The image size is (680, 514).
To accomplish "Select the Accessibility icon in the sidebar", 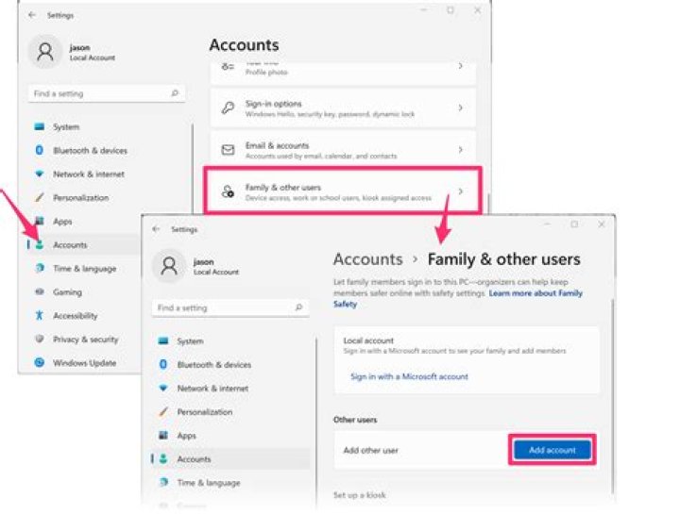I will point(39,316).
